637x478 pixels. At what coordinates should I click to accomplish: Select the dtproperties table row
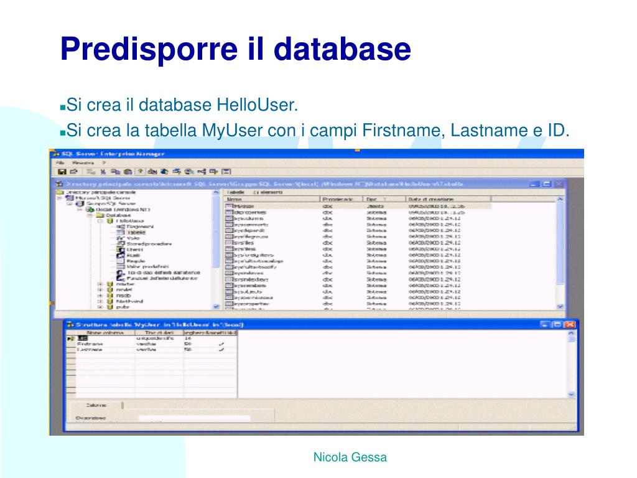coord(358,212)
